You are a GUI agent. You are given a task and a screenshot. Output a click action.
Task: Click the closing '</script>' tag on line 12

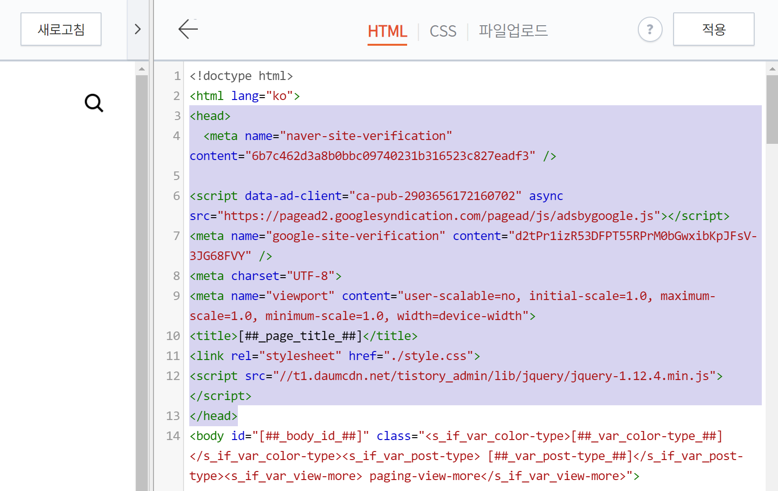click(220, 396)
